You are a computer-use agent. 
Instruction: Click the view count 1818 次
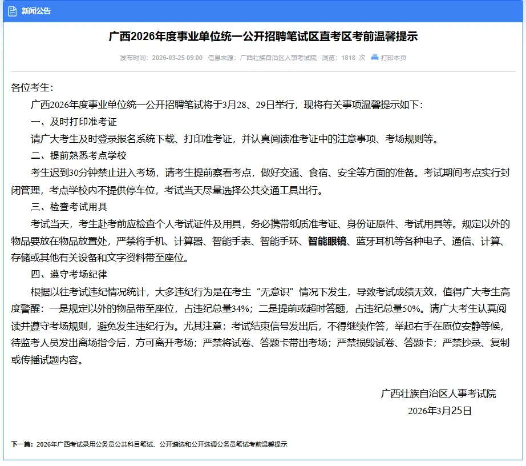tap(353, 58)
